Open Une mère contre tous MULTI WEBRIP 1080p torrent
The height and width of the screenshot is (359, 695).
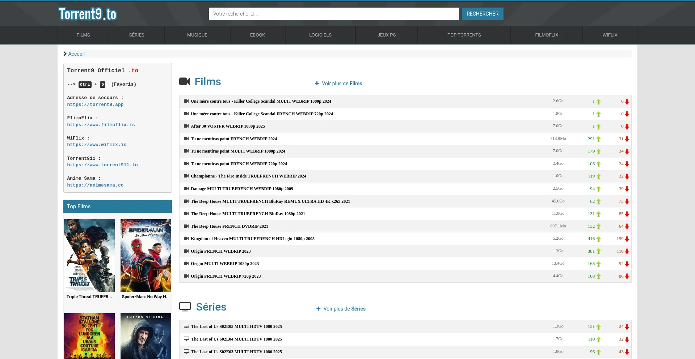click(x=261, y=101)
